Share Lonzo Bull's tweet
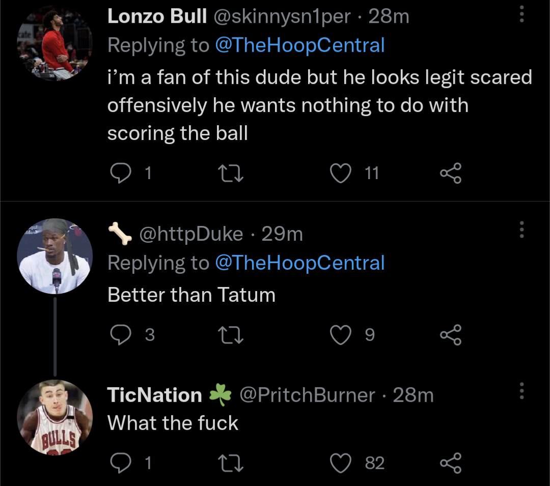This screenshot has height=486, width=550. [451, 174]
